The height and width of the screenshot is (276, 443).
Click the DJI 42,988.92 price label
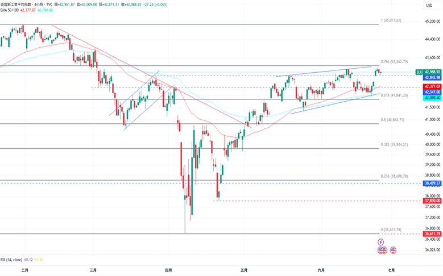pos(428,72)
